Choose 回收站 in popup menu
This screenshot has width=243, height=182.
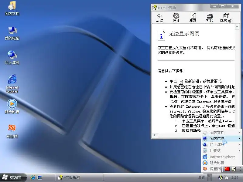click(x=222, y=150)
